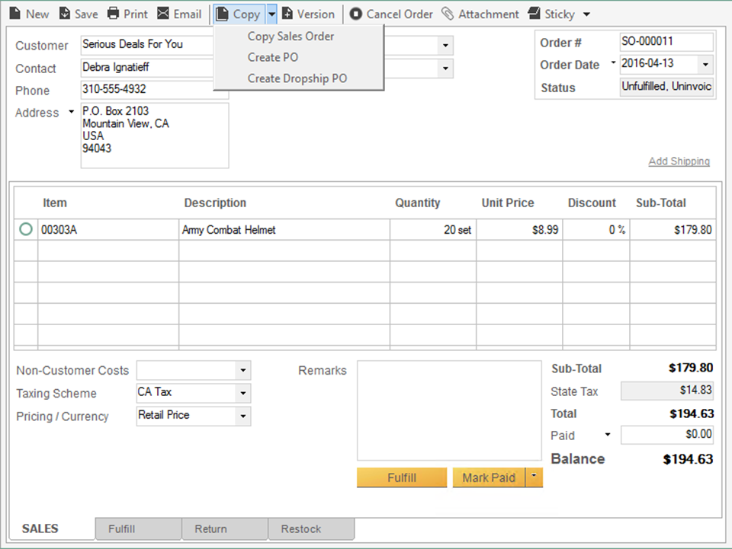Click the New document icon in toolbar
This screenshot has height=549, width=732.
coord(14,14)
